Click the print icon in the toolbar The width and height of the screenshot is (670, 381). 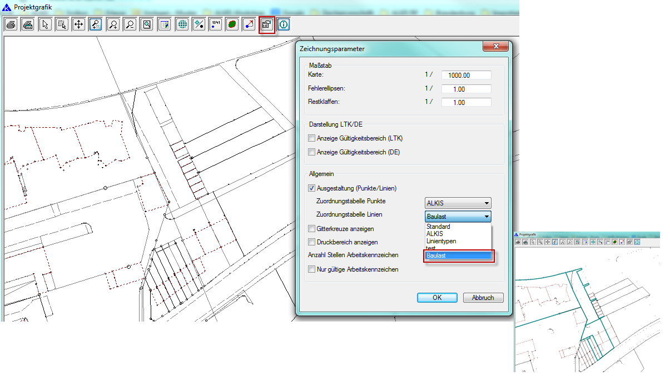11,24
